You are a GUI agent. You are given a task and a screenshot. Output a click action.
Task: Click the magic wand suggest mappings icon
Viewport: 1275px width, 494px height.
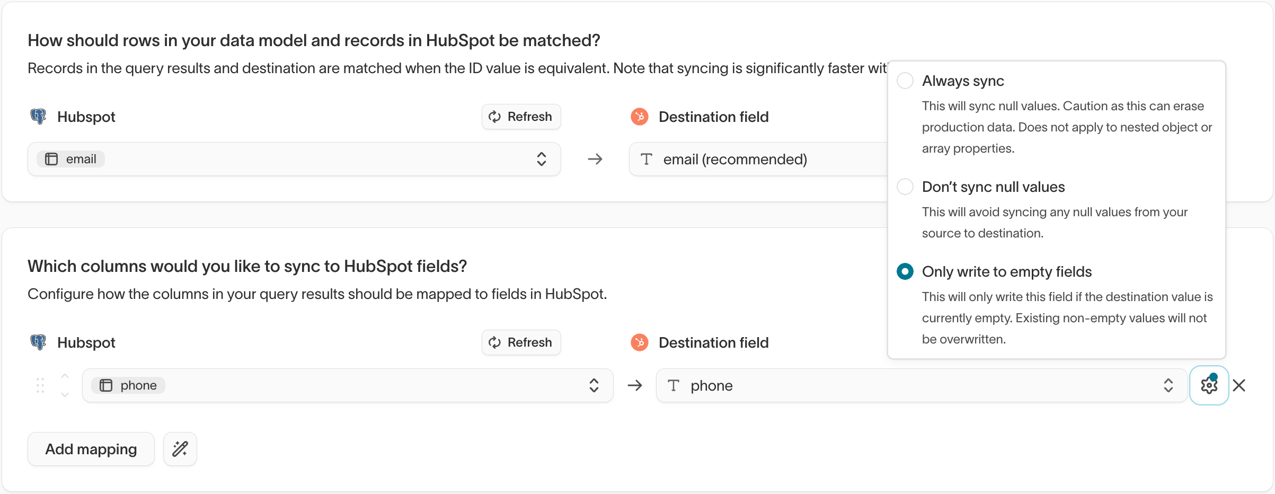coord(179,449)
